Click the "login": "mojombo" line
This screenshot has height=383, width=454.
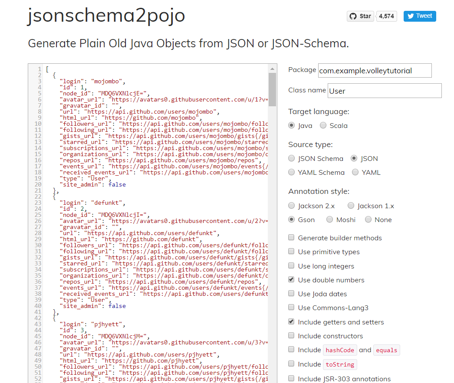(x=92, y=81)
